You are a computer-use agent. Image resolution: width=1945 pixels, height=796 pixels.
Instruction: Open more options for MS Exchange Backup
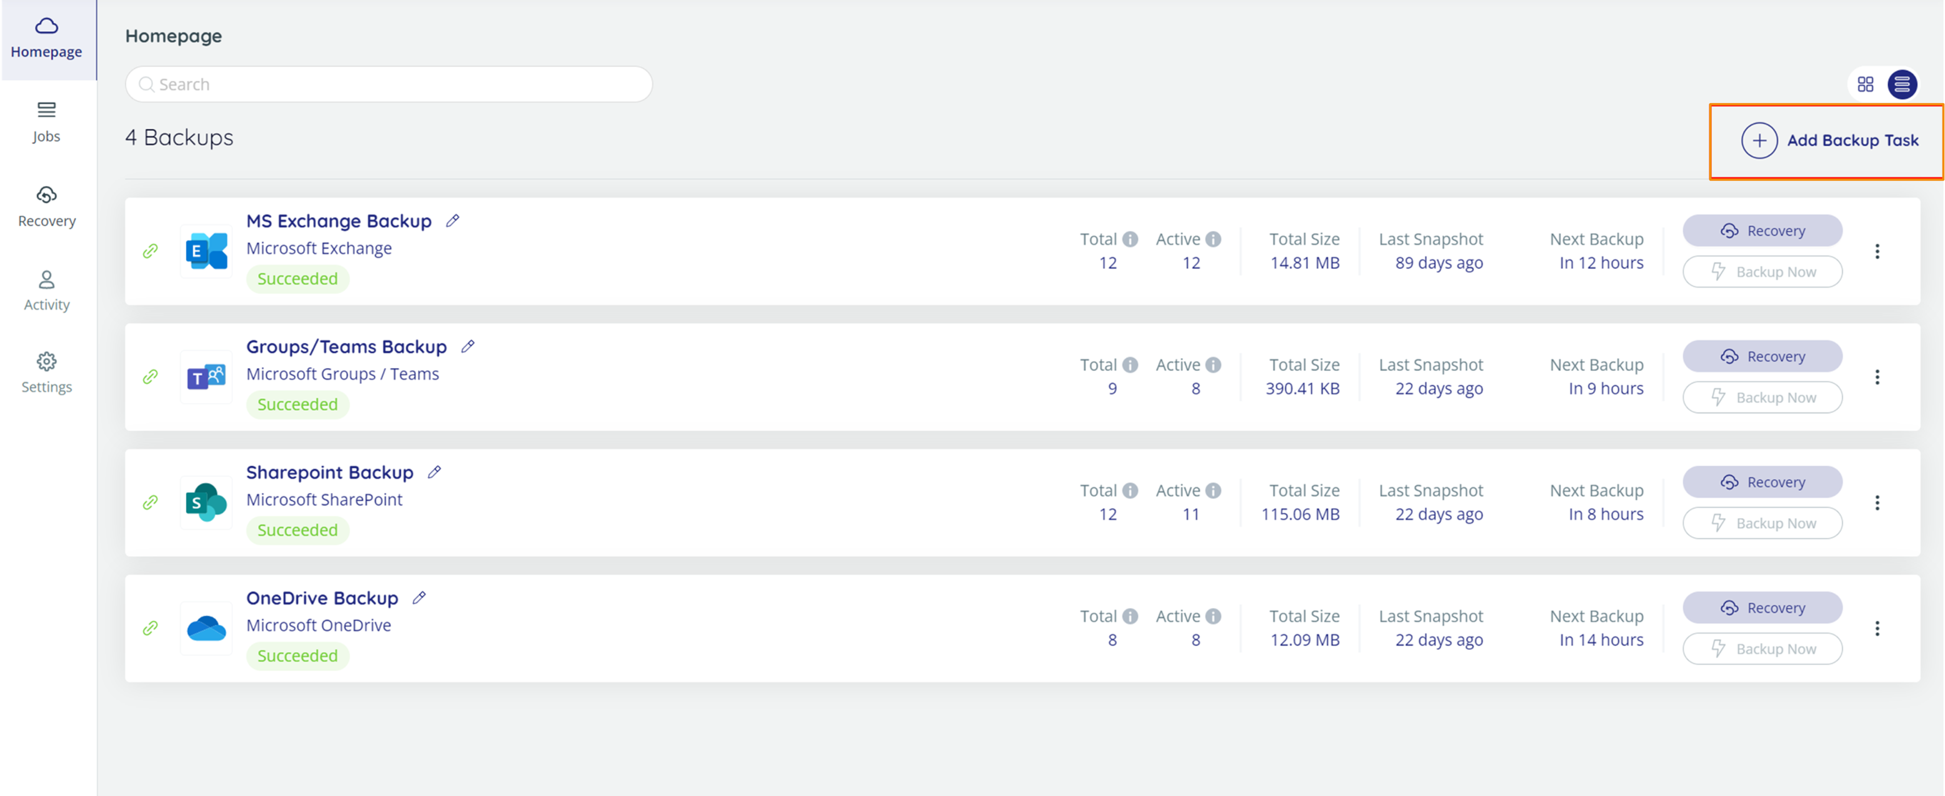(1877, 252)
